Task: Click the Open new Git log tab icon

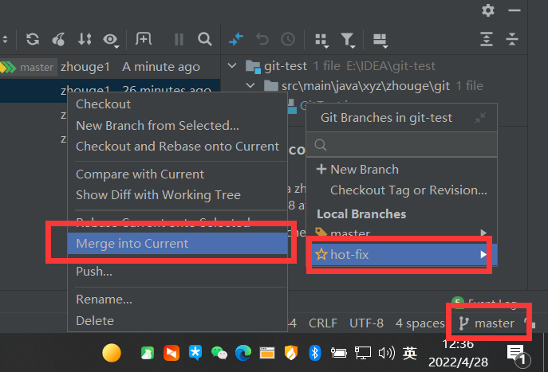Action: coord(144,39)
